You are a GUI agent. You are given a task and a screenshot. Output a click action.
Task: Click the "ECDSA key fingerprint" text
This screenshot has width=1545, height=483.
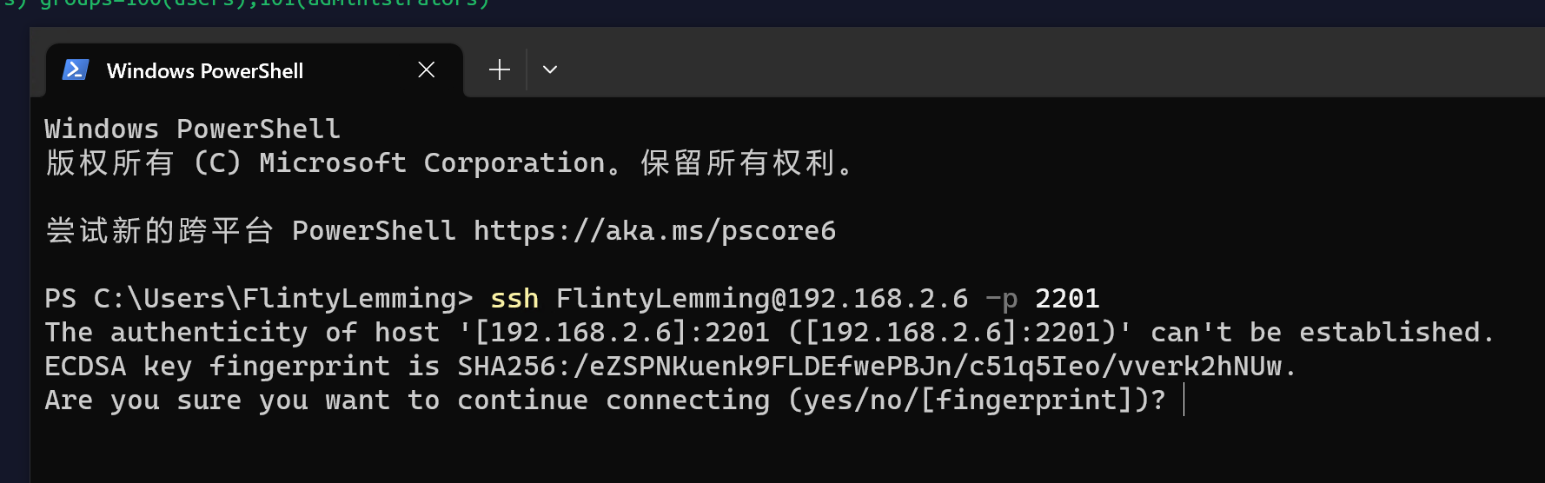point(217,367)
